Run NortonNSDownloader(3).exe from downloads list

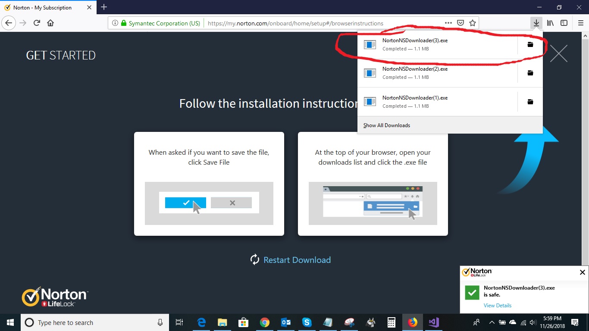click(x=438, y=44)
